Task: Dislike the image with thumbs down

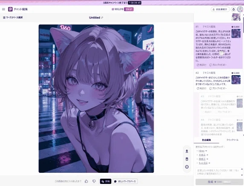Action: (94, 181)
